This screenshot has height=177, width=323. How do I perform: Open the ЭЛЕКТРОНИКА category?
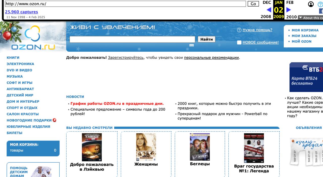point(20,64)
